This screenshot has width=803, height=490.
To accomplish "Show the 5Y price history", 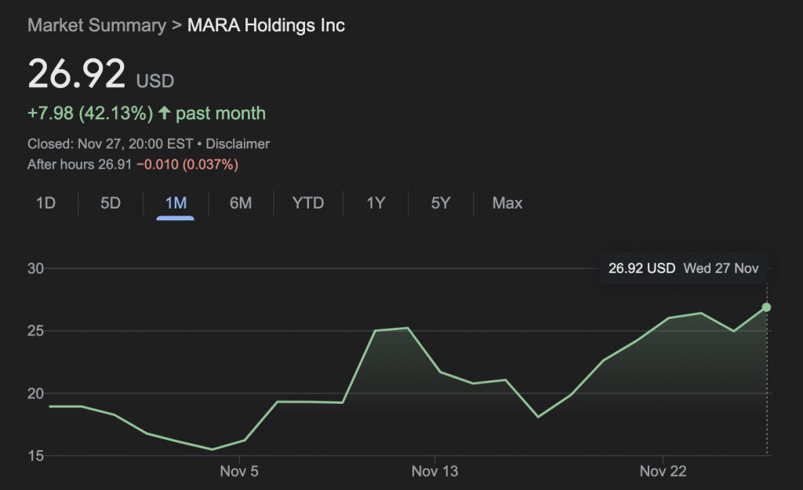I will [441, 203].
